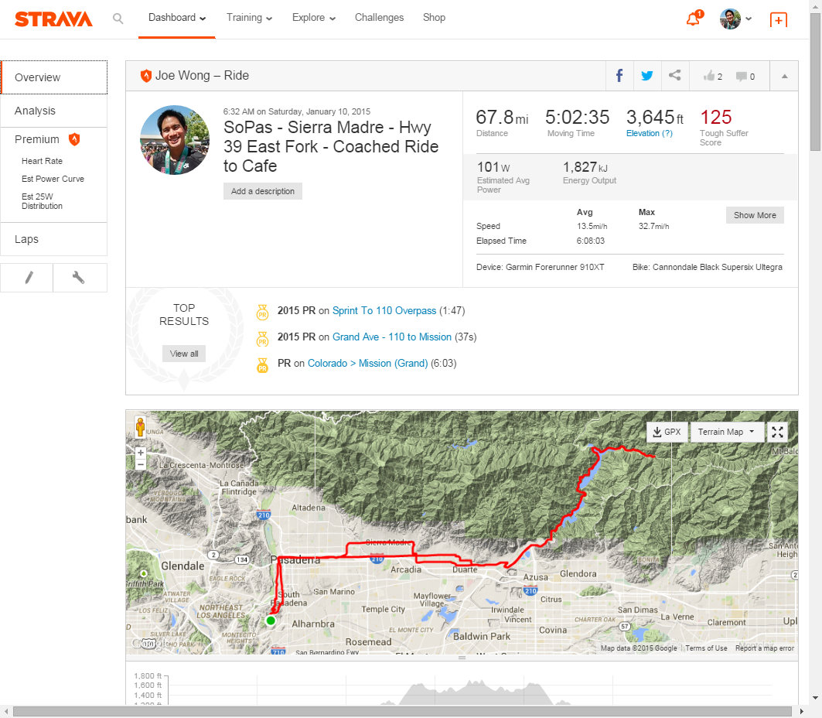Open the Training dropdown menu
Viewport: 822px width, 718px height.
click(249, 18)
